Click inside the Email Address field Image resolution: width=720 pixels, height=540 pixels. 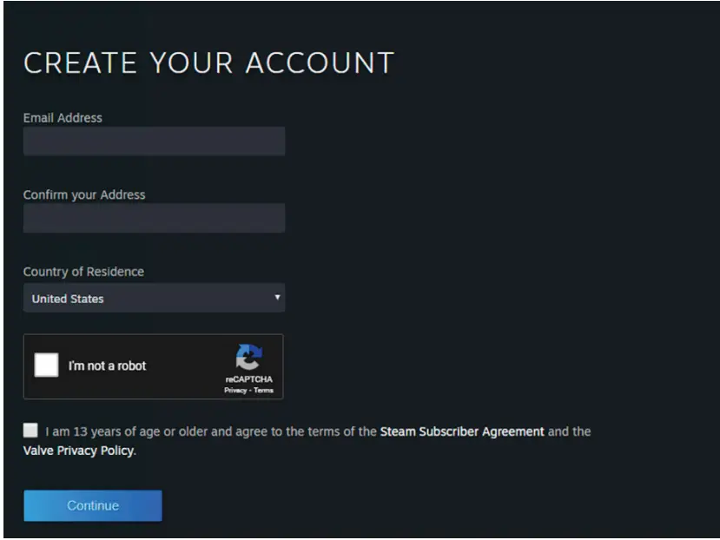tap(154, 142)
